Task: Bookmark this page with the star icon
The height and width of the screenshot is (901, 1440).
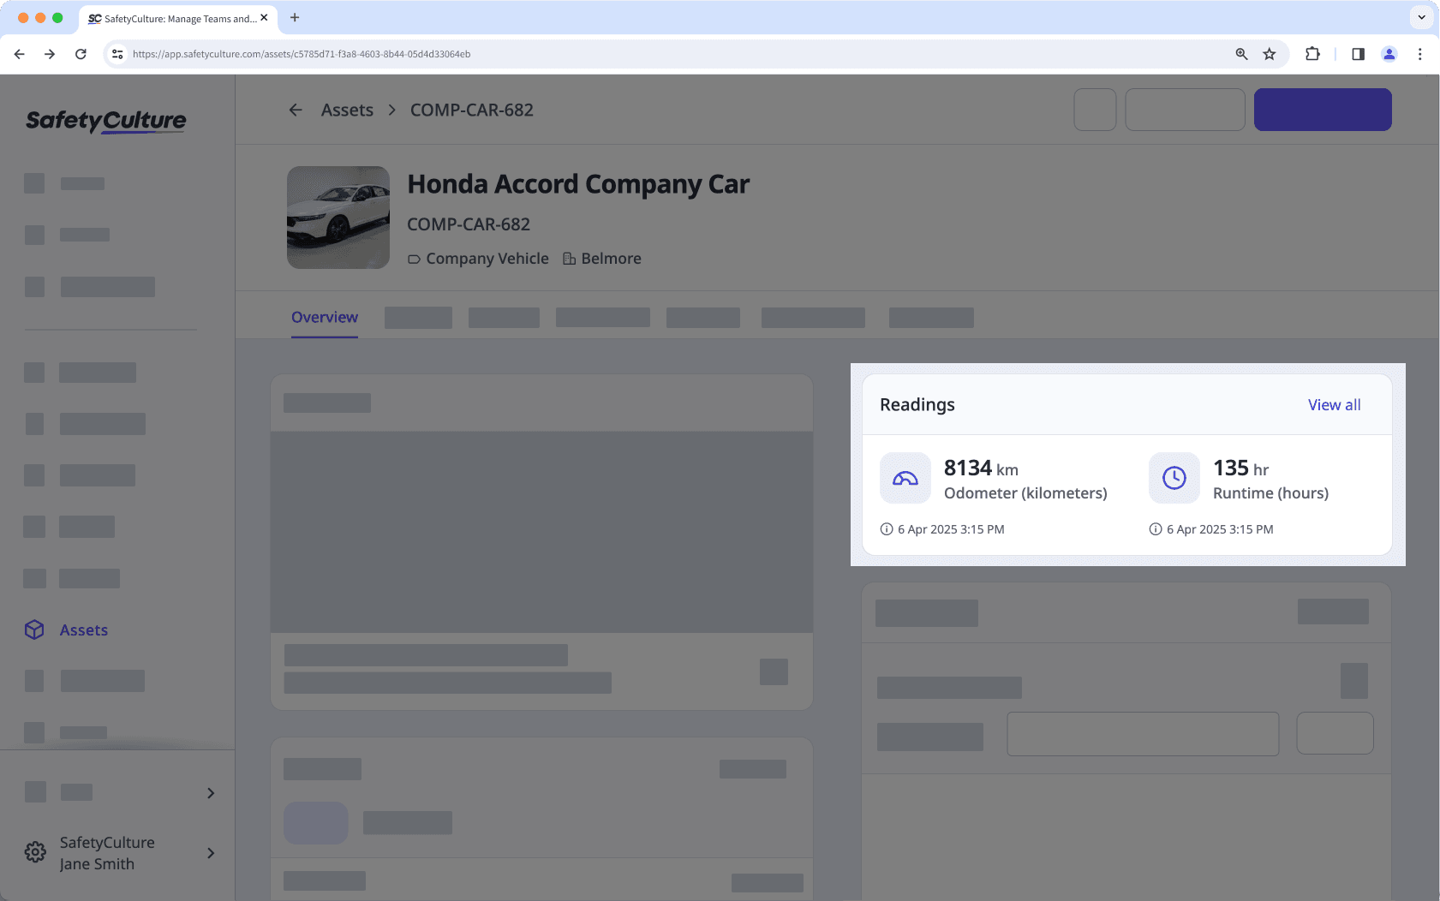Action: point(1269,54)
